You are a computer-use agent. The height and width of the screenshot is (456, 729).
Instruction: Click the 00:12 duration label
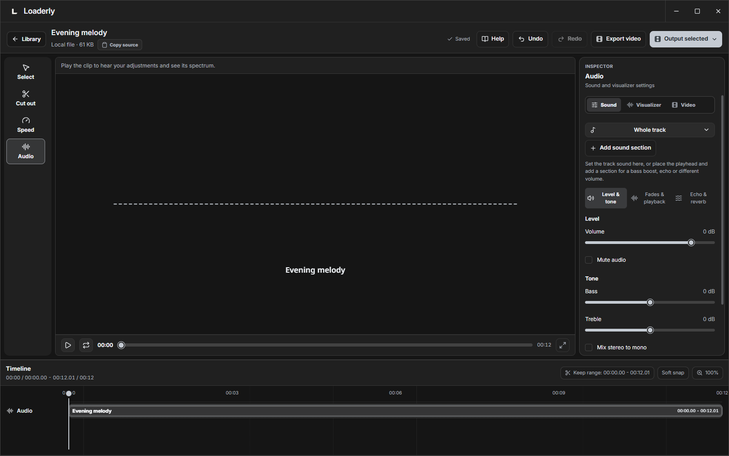coord(544,345)
